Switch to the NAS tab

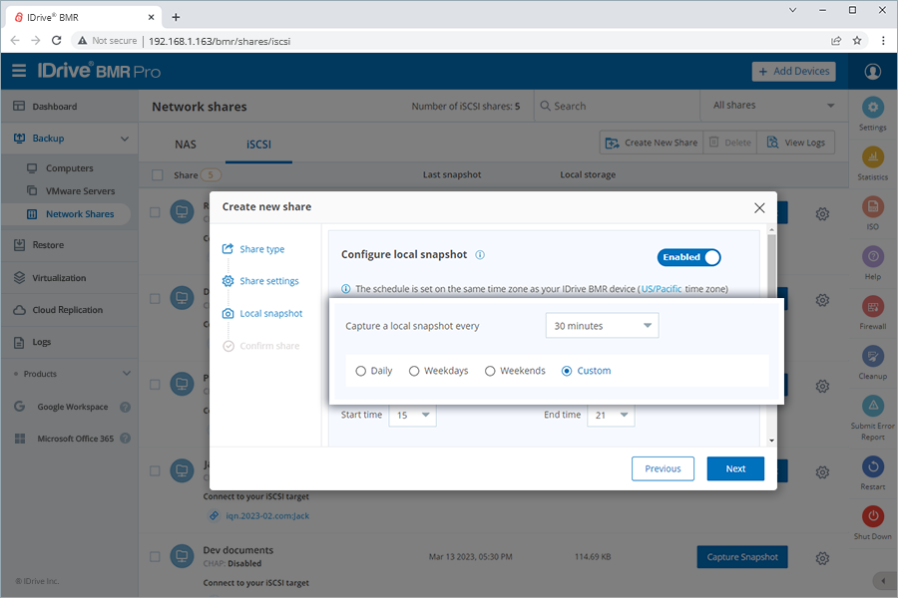pyautogui.click(x=186, y=144)
